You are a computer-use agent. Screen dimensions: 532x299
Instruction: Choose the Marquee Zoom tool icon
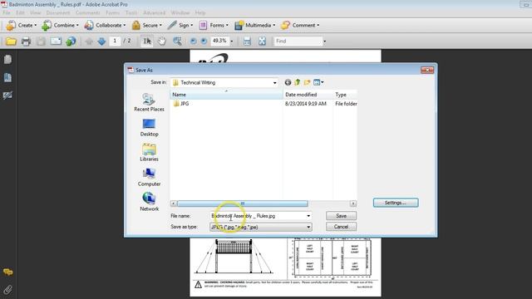coord(177,42)
